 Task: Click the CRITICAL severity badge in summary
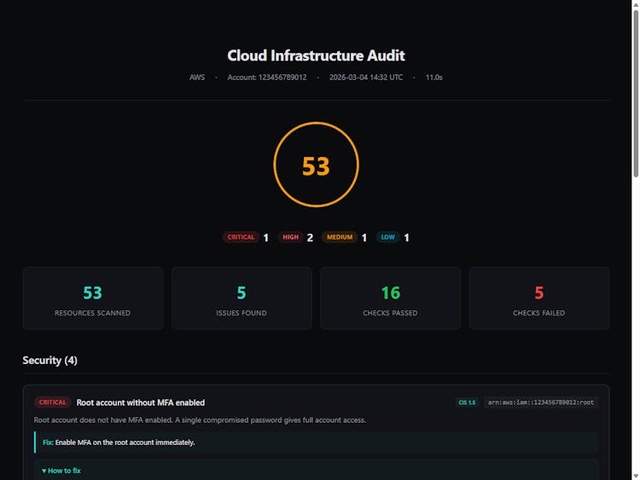pyautogui.click(x=241, y=237)
